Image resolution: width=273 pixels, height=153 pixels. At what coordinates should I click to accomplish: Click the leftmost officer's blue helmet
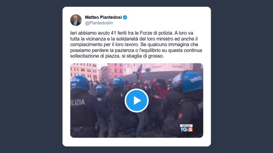point(79,82)
